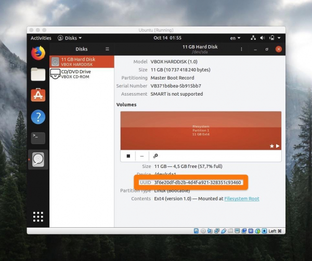Click Master Boot Record partitioning value
This screenshot has height=261, width=312.
(x=172, y=78)
